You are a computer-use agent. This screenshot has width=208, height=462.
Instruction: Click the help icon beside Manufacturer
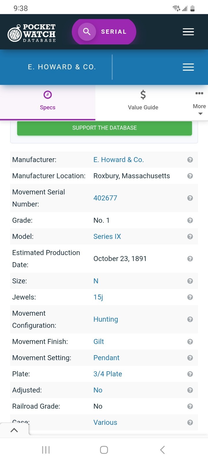click(x=190, y=160)
